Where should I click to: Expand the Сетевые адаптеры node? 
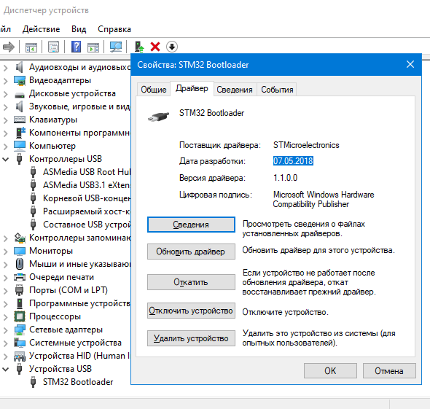tap(6, 330)
